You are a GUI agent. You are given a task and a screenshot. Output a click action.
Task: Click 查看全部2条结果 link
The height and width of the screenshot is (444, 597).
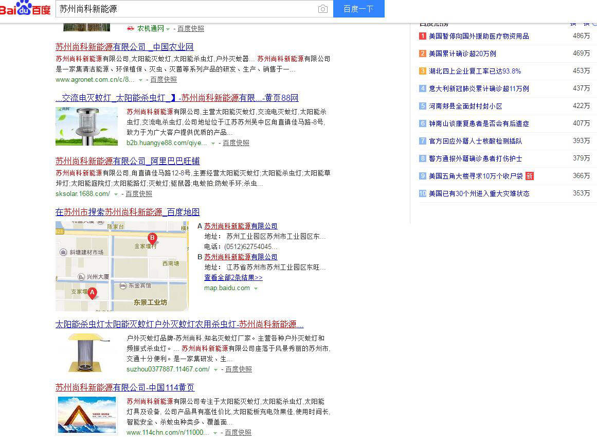pos(233,277)
